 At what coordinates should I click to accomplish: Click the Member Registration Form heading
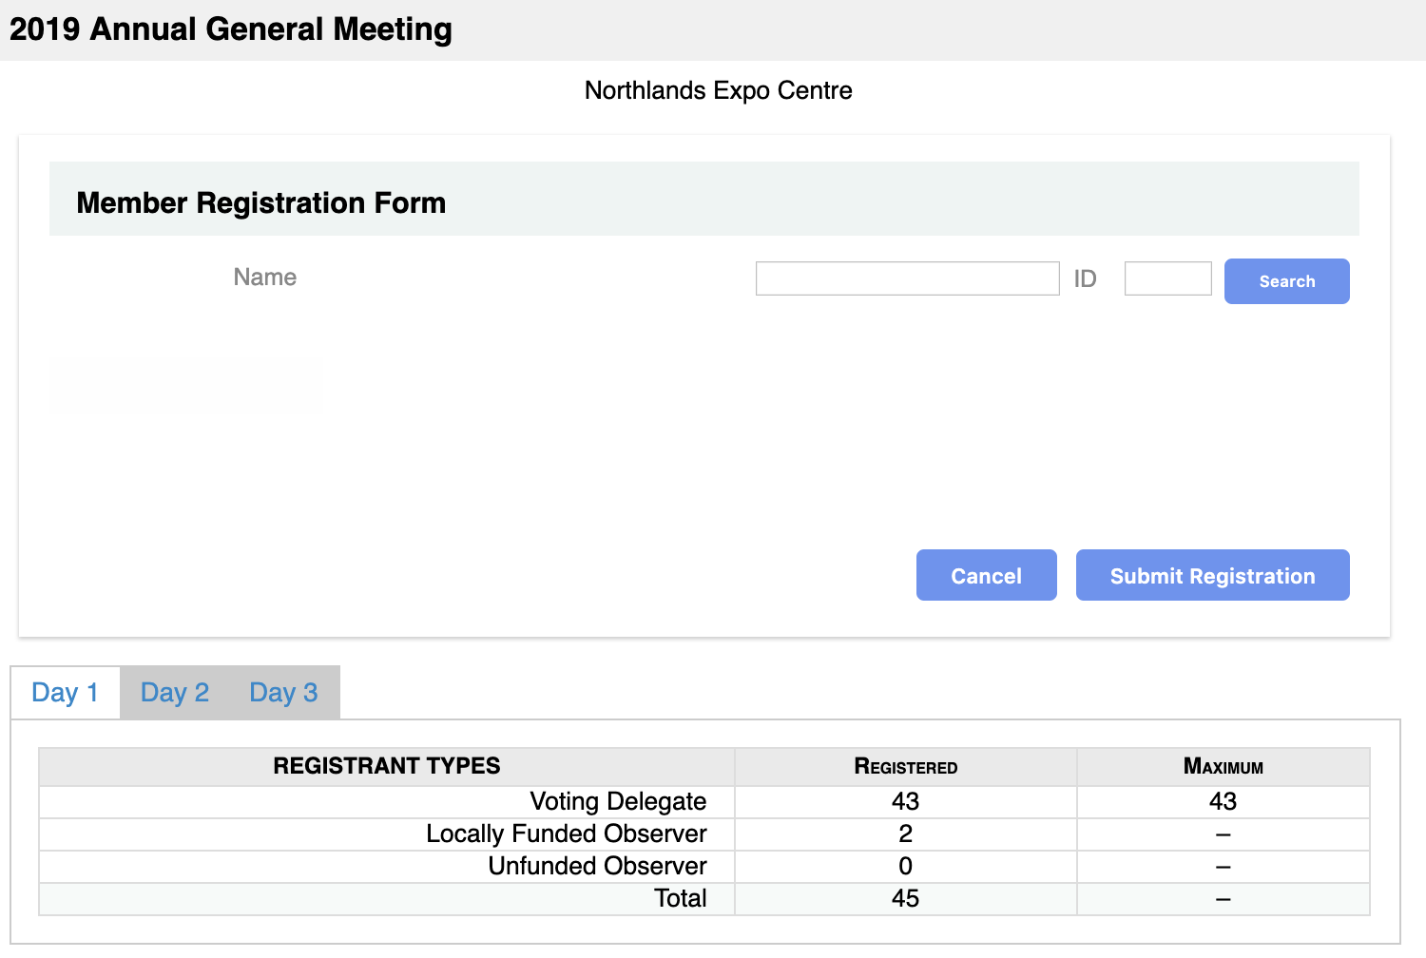click(261, 202)
